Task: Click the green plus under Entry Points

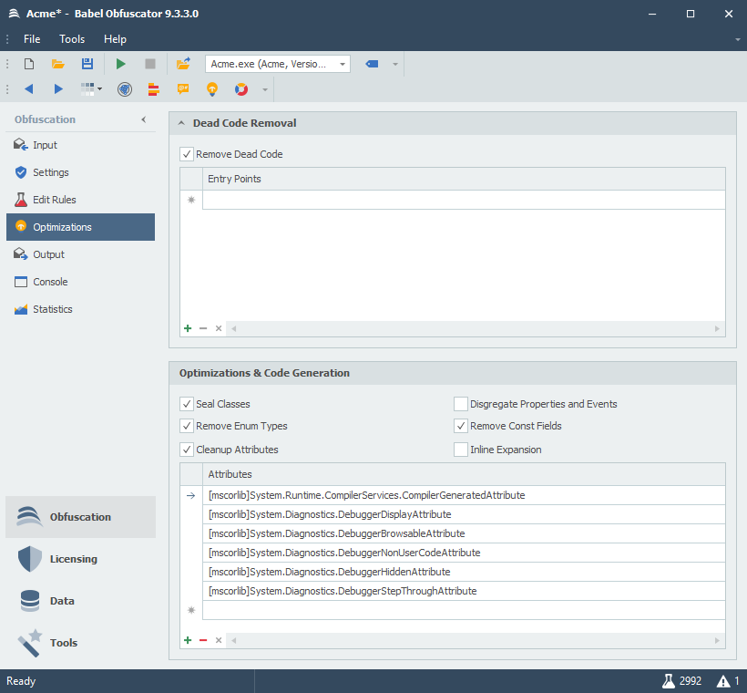Action: coord(188,328)
